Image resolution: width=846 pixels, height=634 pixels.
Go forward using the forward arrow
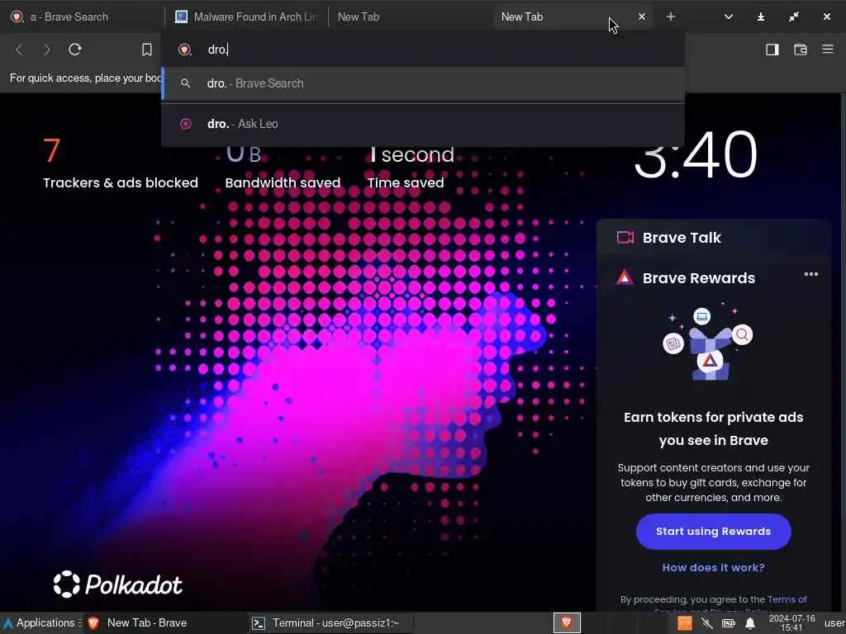[x=47, y=50]
